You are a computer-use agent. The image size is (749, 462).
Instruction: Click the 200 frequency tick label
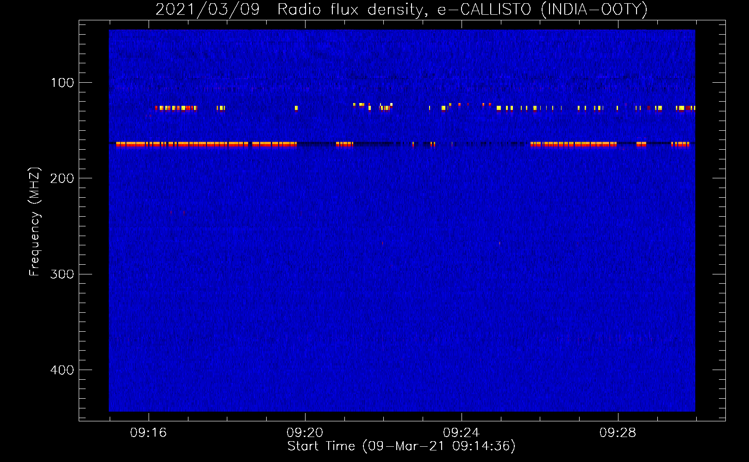click(62, 178)
